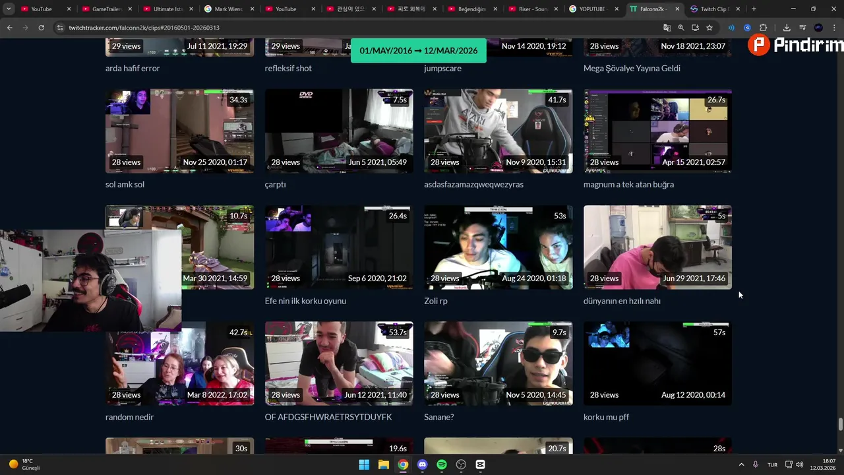Open Windows Start button
This screenshot has height=475, width=844.
tap(364, 464)
